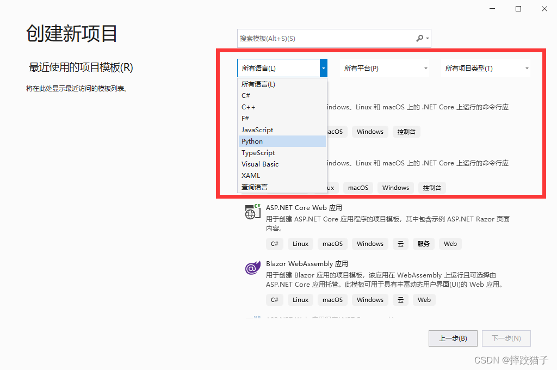Click the 最近使用的项目模板(R) heading
This screenshot has height=370, width=557.
(x=81, y=67)
